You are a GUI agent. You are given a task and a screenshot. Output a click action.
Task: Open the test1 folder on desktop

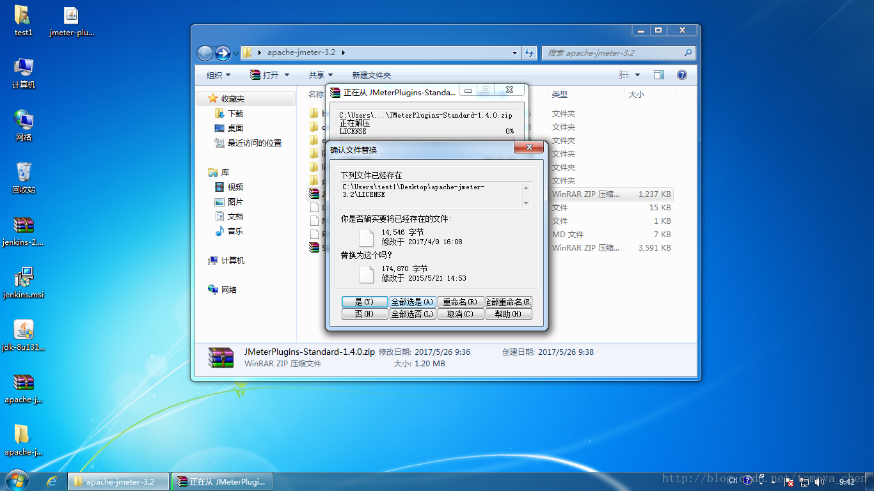coord(23,21)
